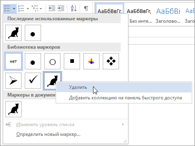Select hollow circle bullet in library
The height and width of the screenshot is (146, 195).
tap(52, 61)
